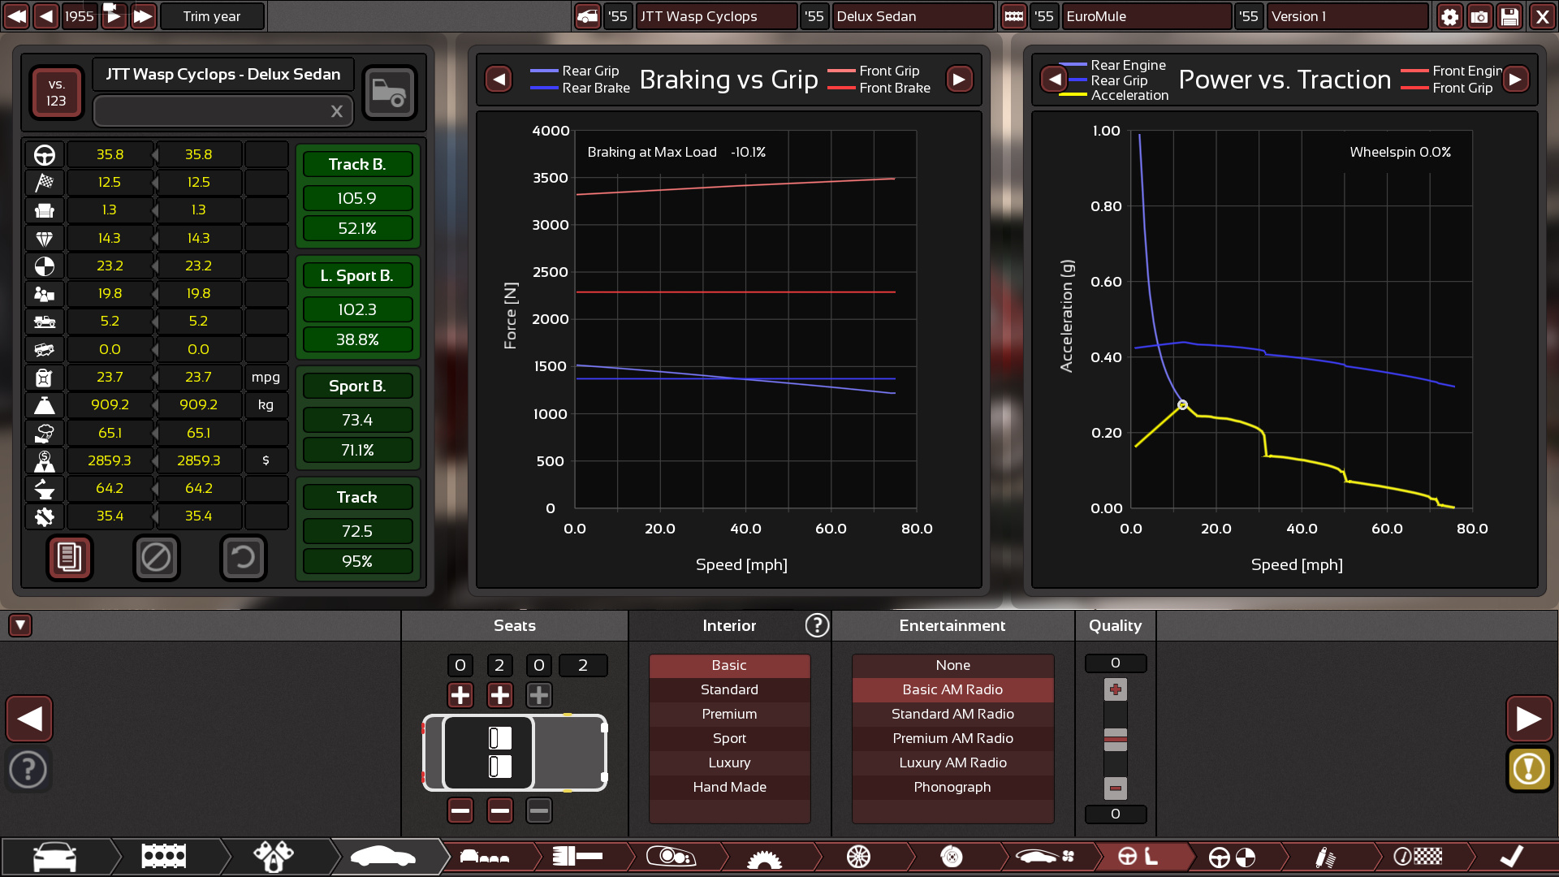
Task: Click the screenshot camera icon
Action: [x=1479, y=16]
